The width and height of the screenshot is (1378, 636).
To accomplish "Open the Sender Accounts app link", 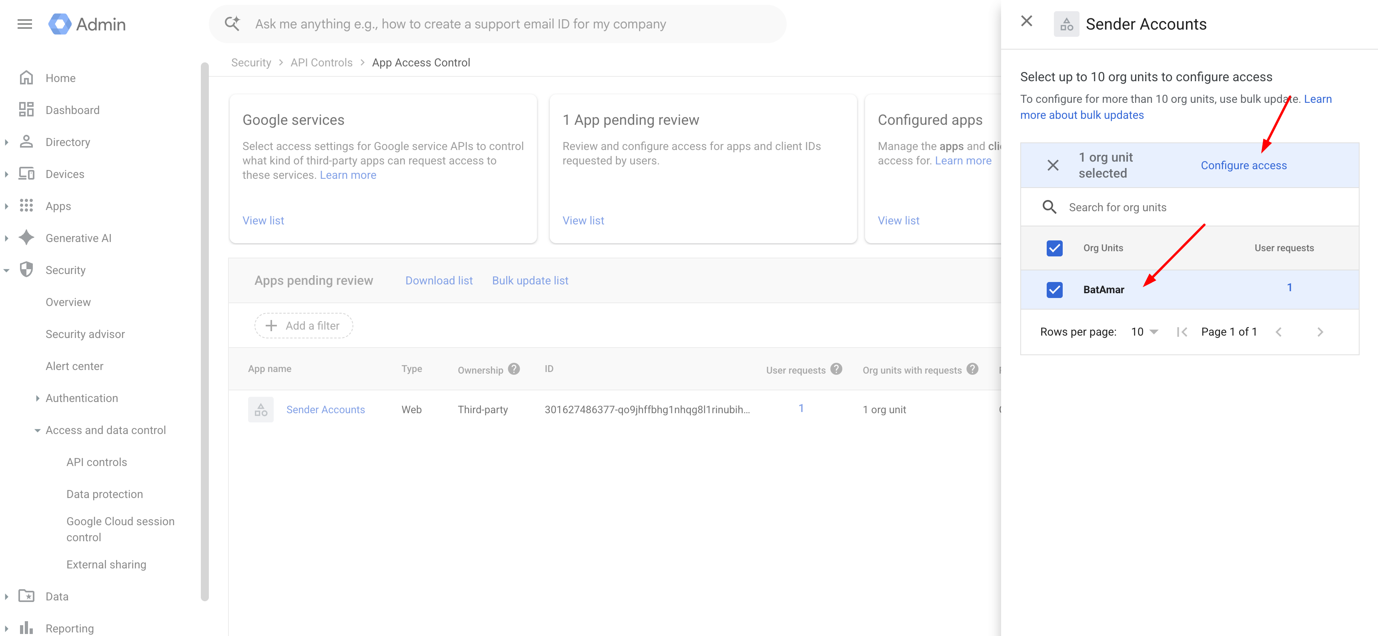I will click(326, 410).
